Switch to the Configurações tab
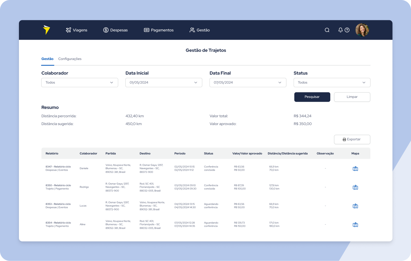The width and height of the screenshot is (411, 261). click(70, 59)
